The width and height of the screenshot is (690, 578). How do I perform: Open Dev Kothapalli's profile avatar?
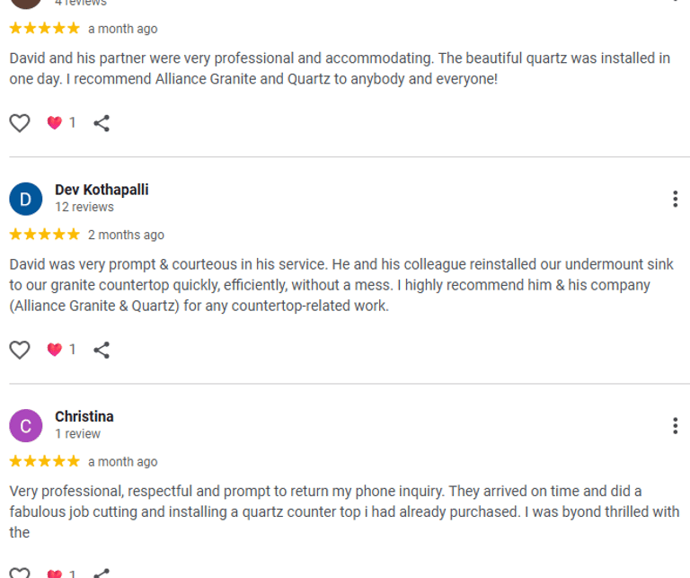coord(25,199)
